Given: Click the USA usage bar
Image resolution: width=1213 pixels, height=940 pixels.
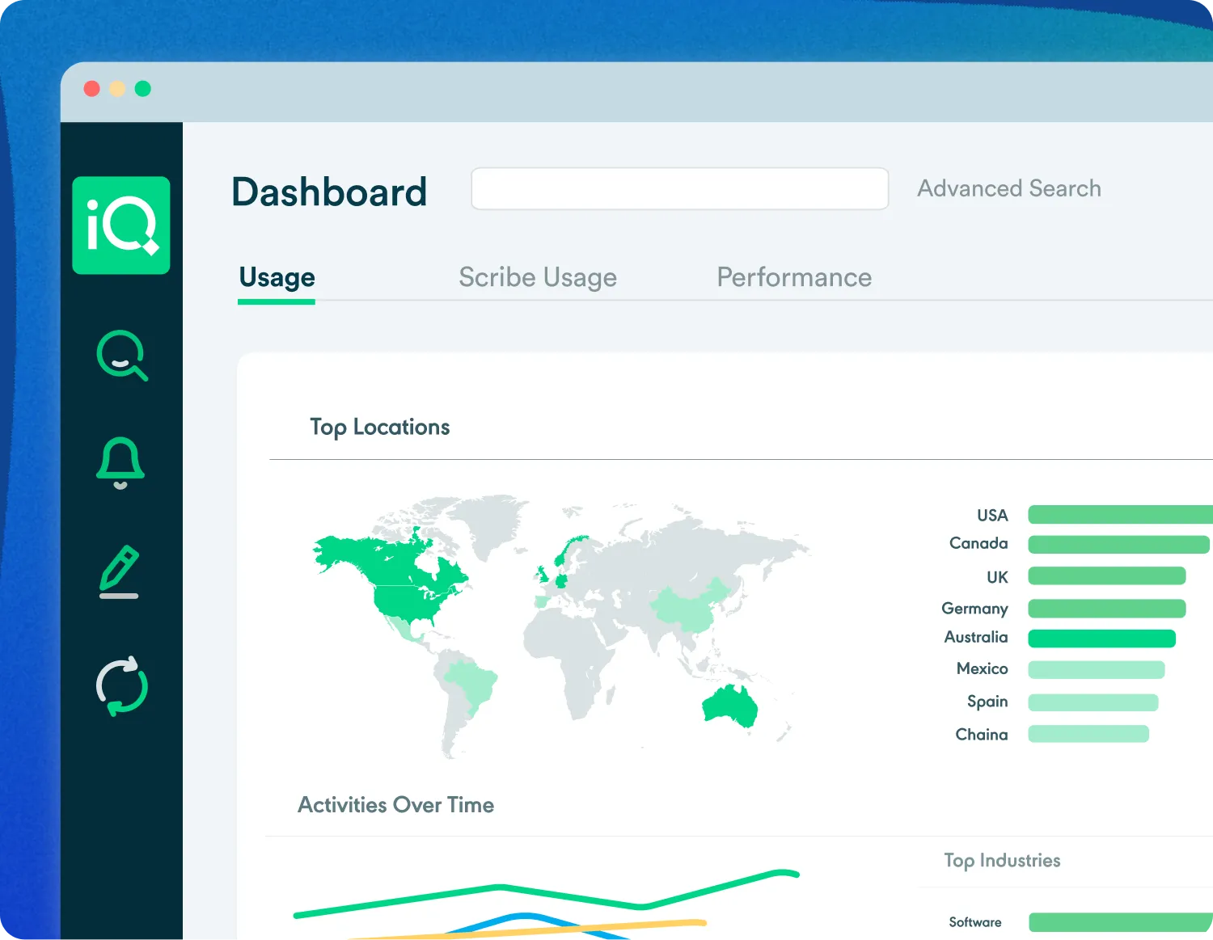Looking at the screenshot, I should coord(1119,515).
